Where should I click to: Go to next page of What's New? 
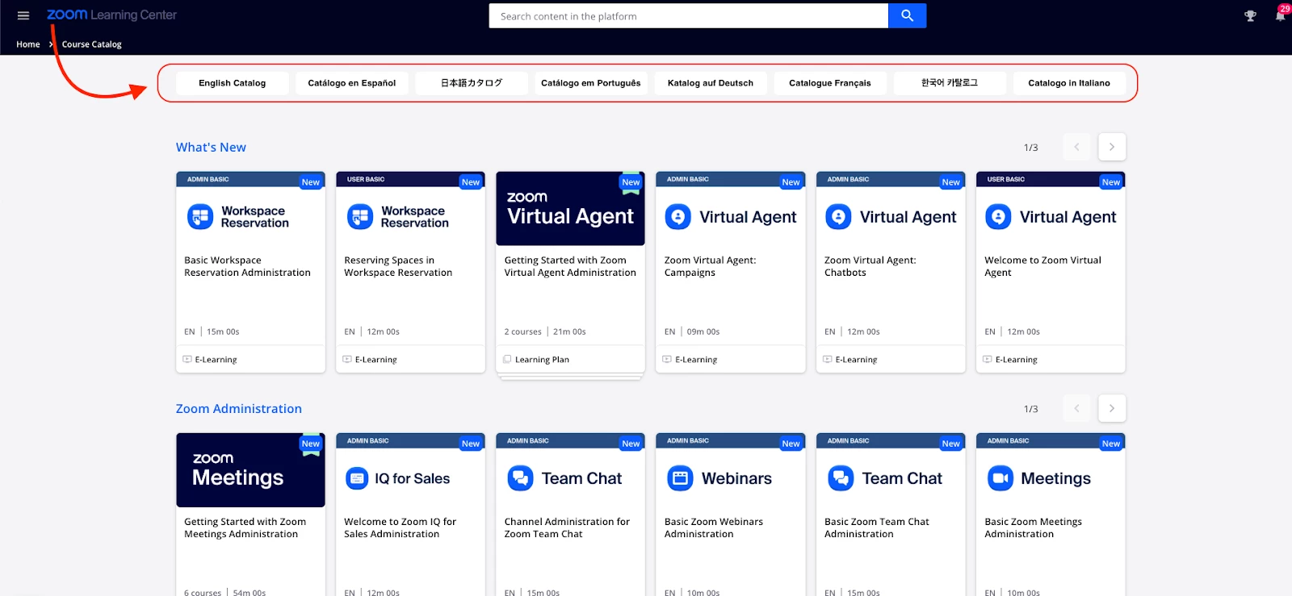click(1112, 147)
